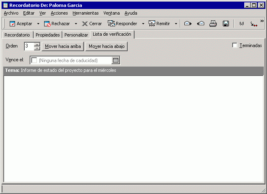Show more toolbar buttons chevron
Image resolution: width=267 pixels, height=194 pixels.
coord(262,21)
